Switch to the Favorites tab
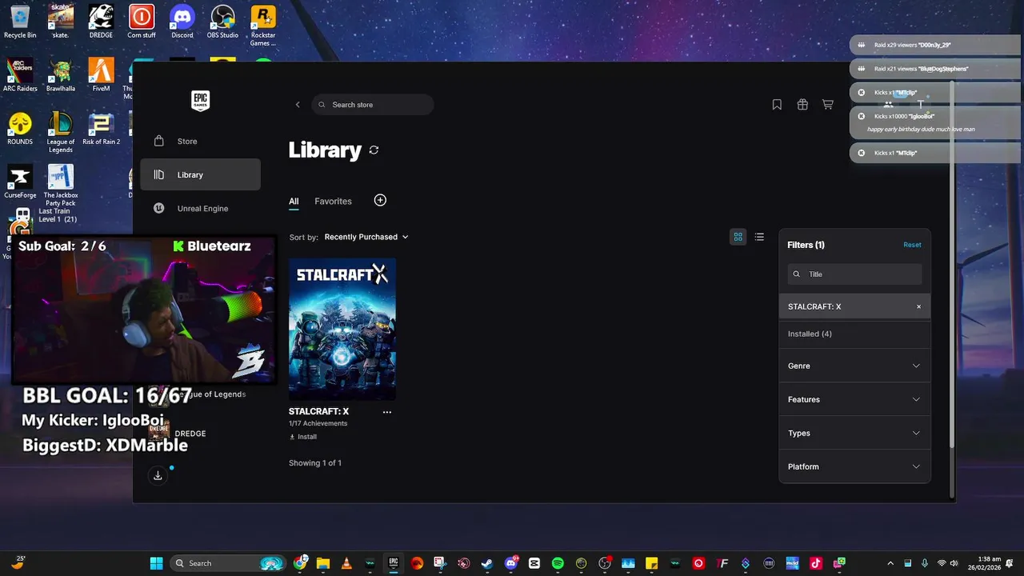1024x576 pixels. (333, 202)
